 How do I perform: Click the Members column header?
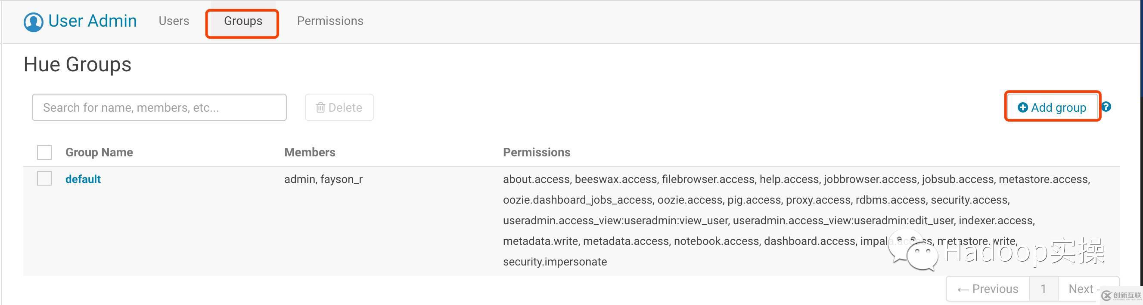coord(310,152)
